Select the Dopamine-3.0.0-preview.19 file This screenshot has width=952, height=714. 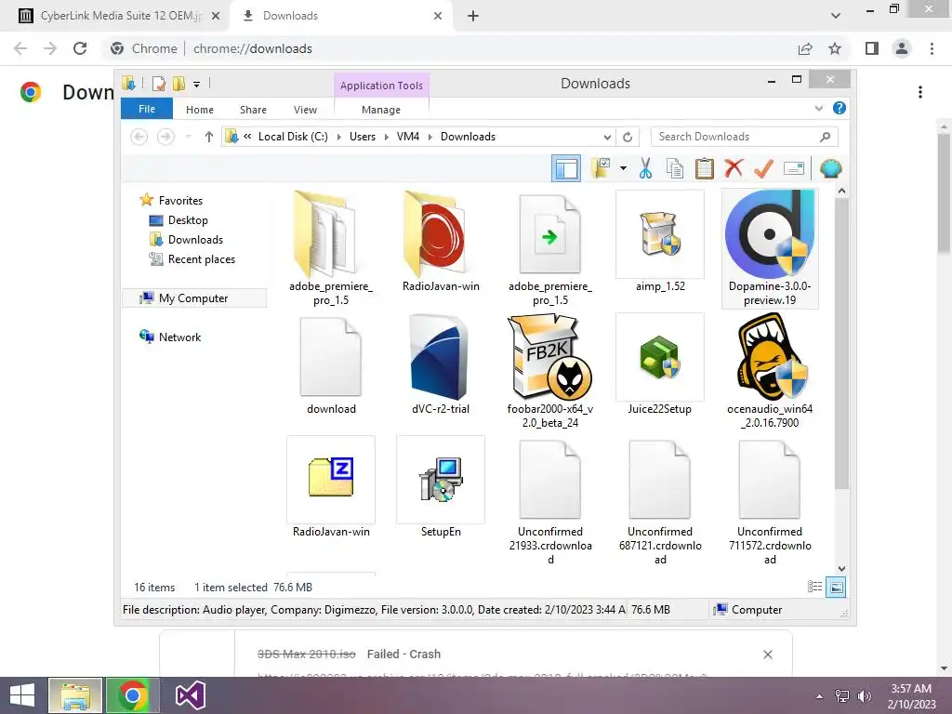tap(770, 248)
